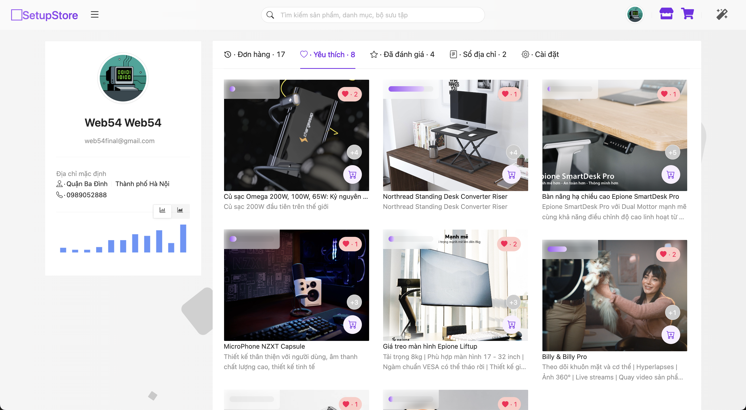The width and height of the screenshot is (746, 410).
Task: Unlike Northread Standing Desk heart badge
Action: 509,94
